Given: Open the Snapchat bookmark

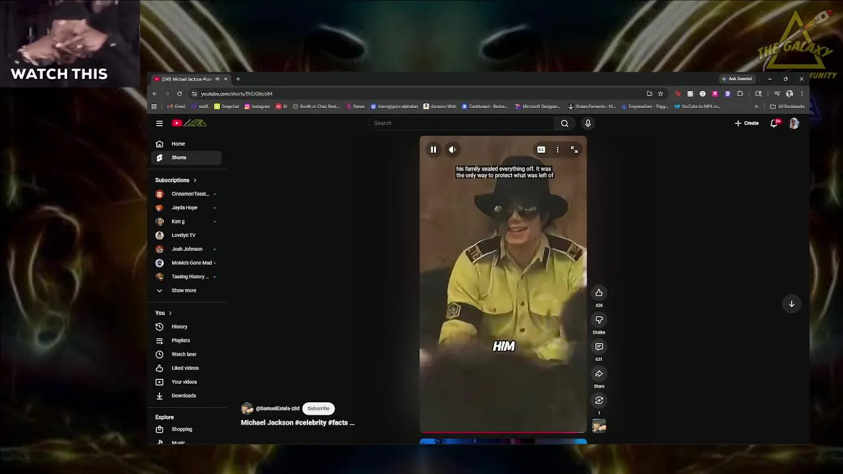Looking at the screenshot, I should click(x=227, y=106).
